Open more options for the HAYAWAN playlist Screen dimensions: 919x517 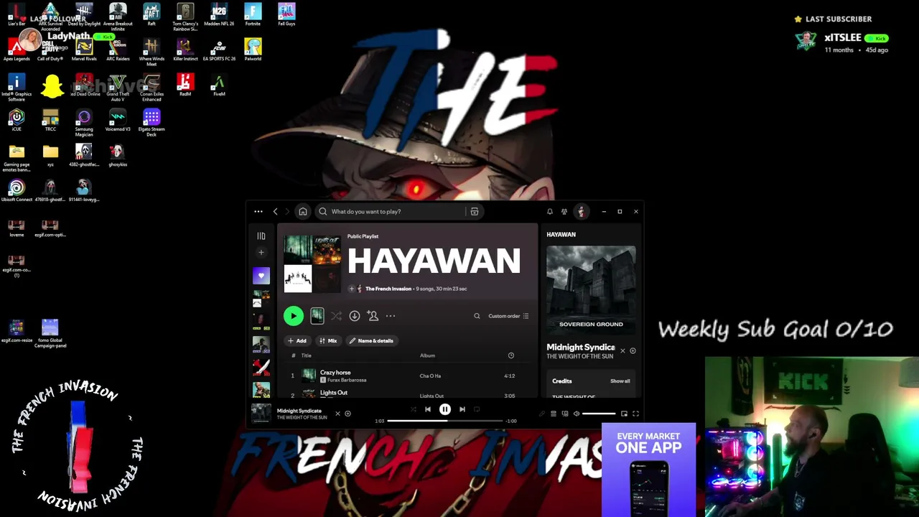click(x=391, y=316)
